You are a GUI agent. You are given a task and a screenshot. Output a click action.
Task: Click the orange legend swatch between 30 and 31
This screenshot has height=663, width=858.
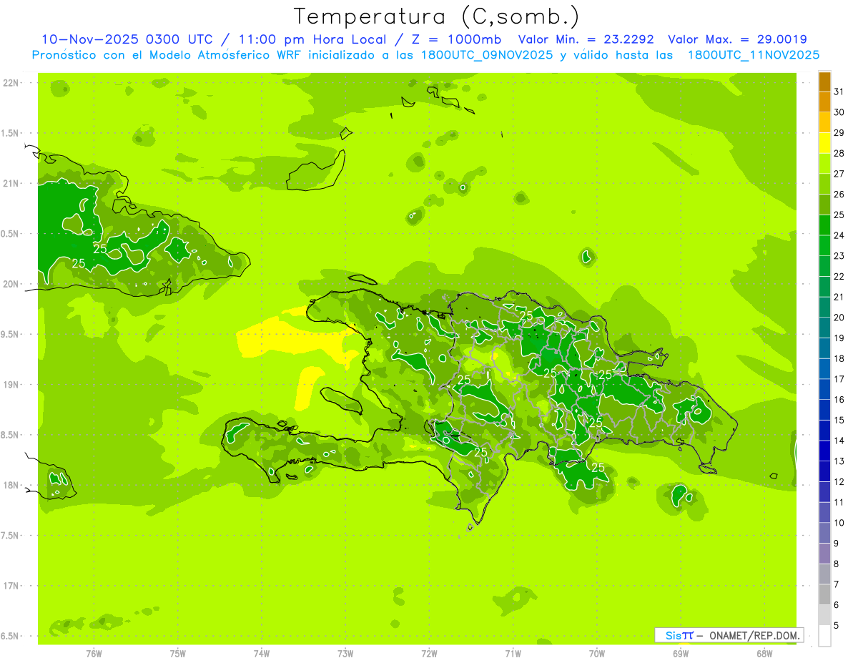824,102
